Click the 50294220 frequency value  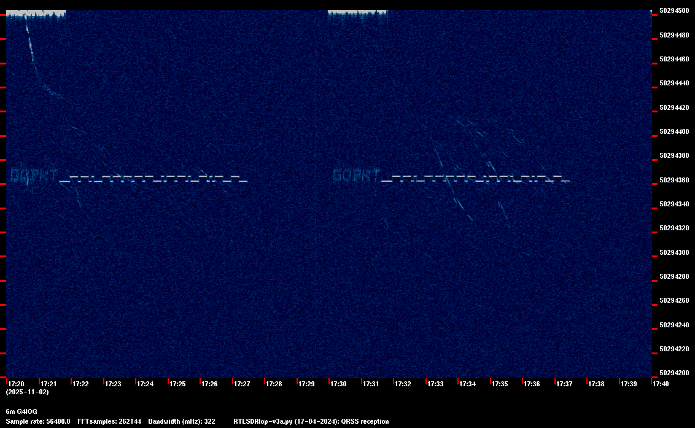675,349
